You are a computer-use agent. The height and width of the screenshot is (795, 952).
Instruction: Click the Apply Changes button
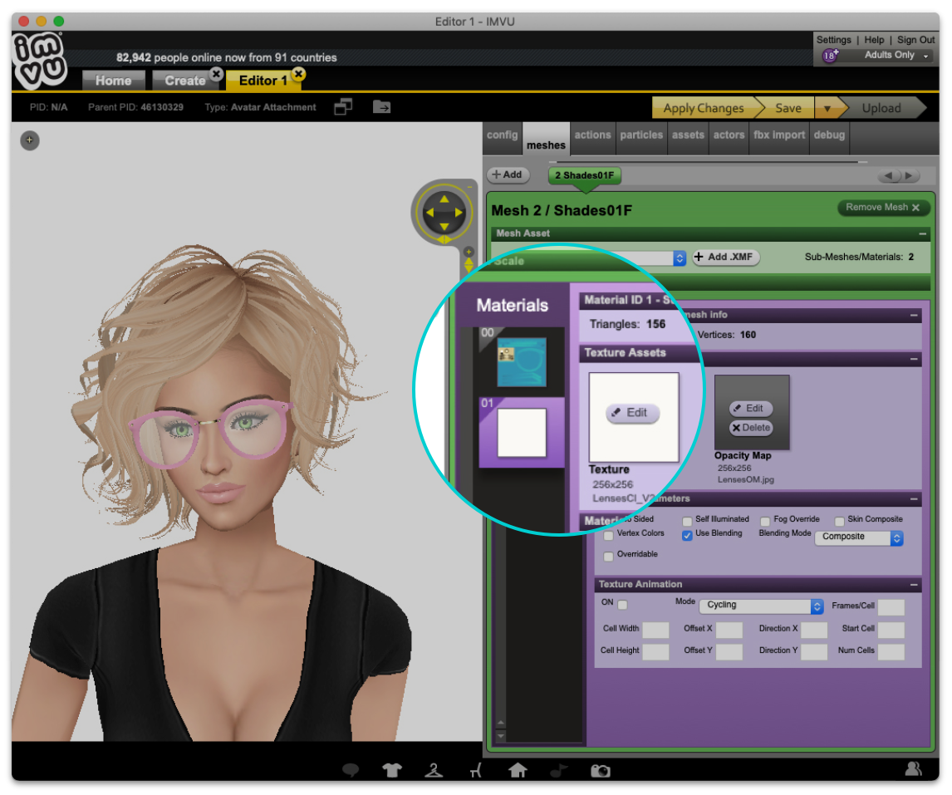[703, 108]
